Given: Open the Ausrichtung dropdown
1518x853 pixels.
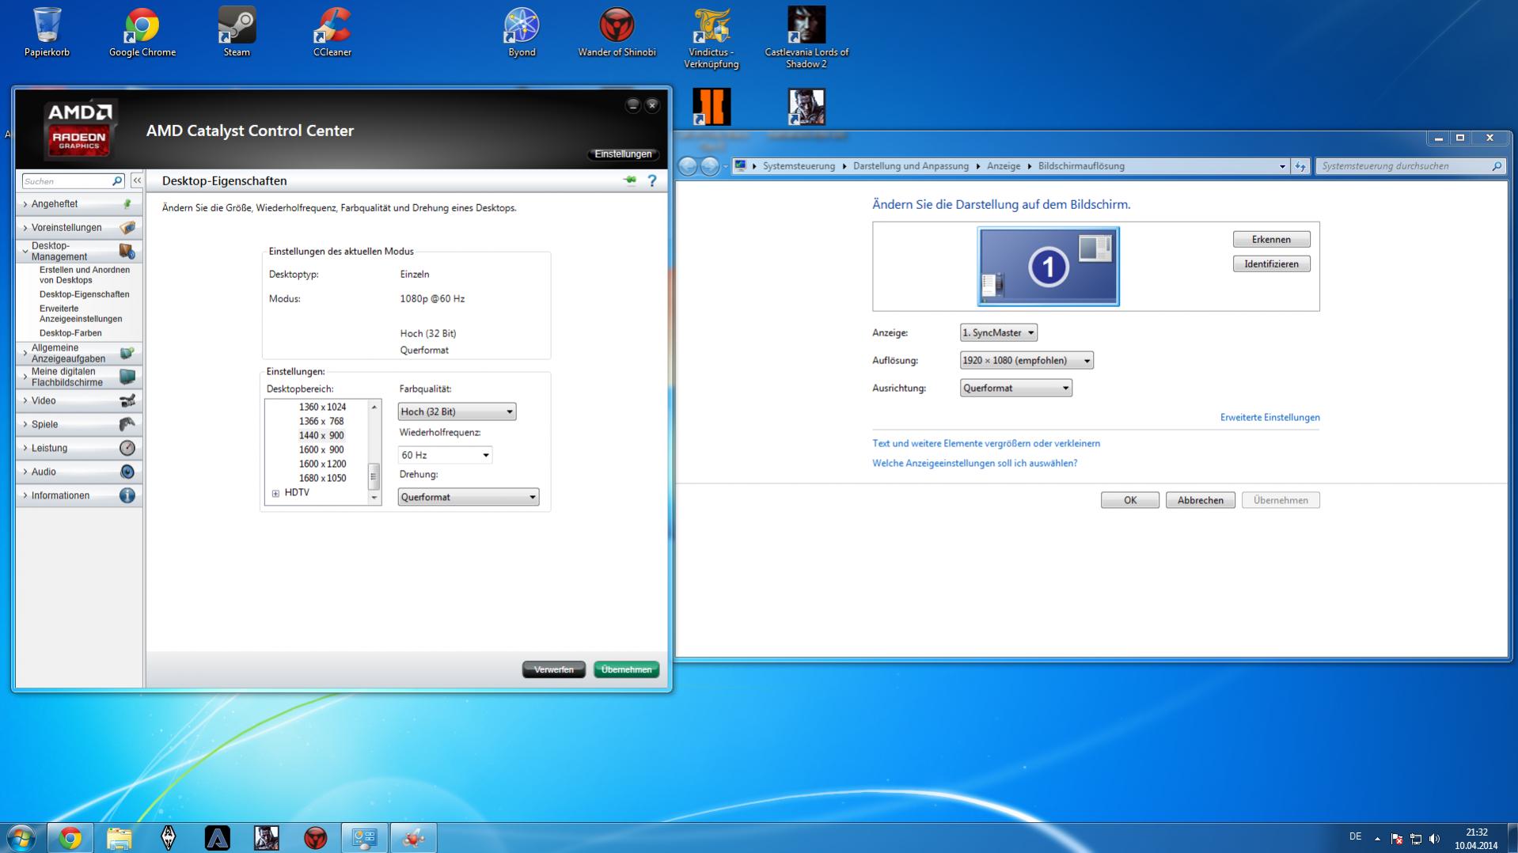Looking at the screenshot, I should tap(1016, 389).
